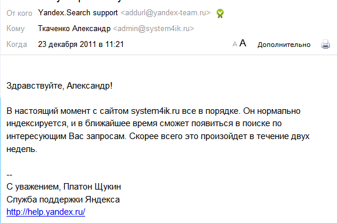
Task: Click the double-dash signature separator
Action: (x=9, y=175)
